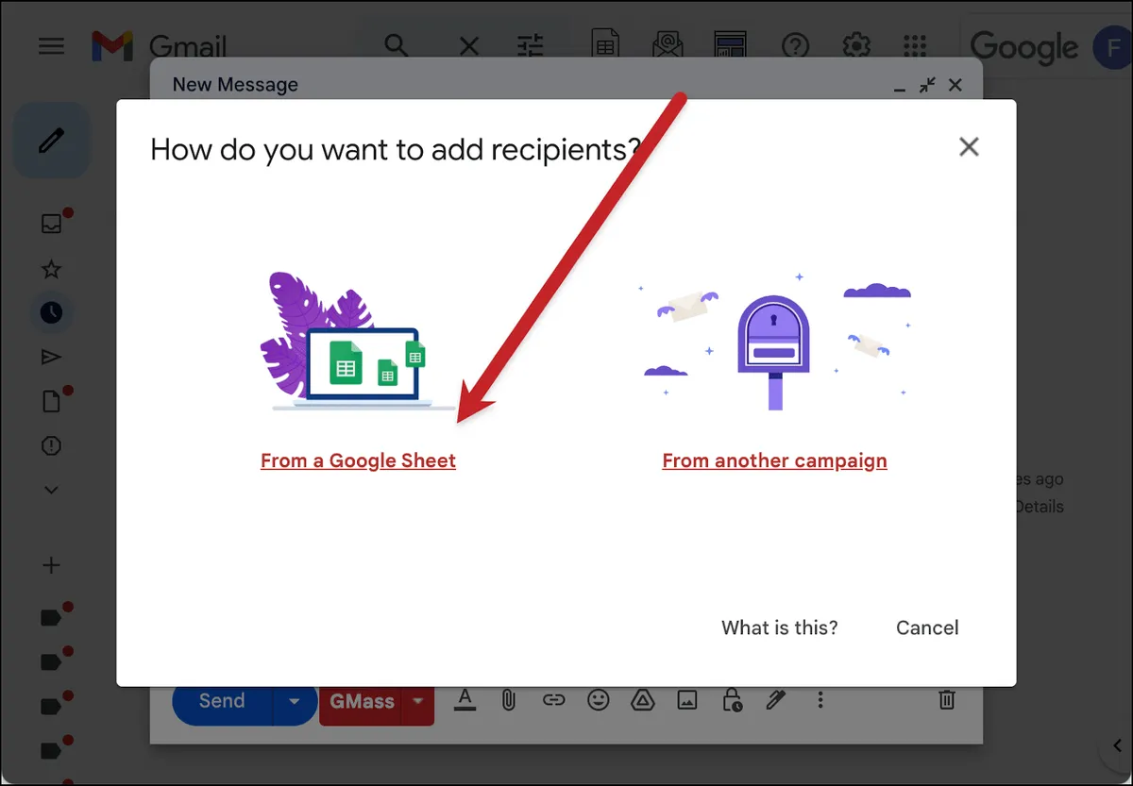Open the Help question mark icon
The width and height of the screenshot is (1133, 786).
(x=795, y=45)
